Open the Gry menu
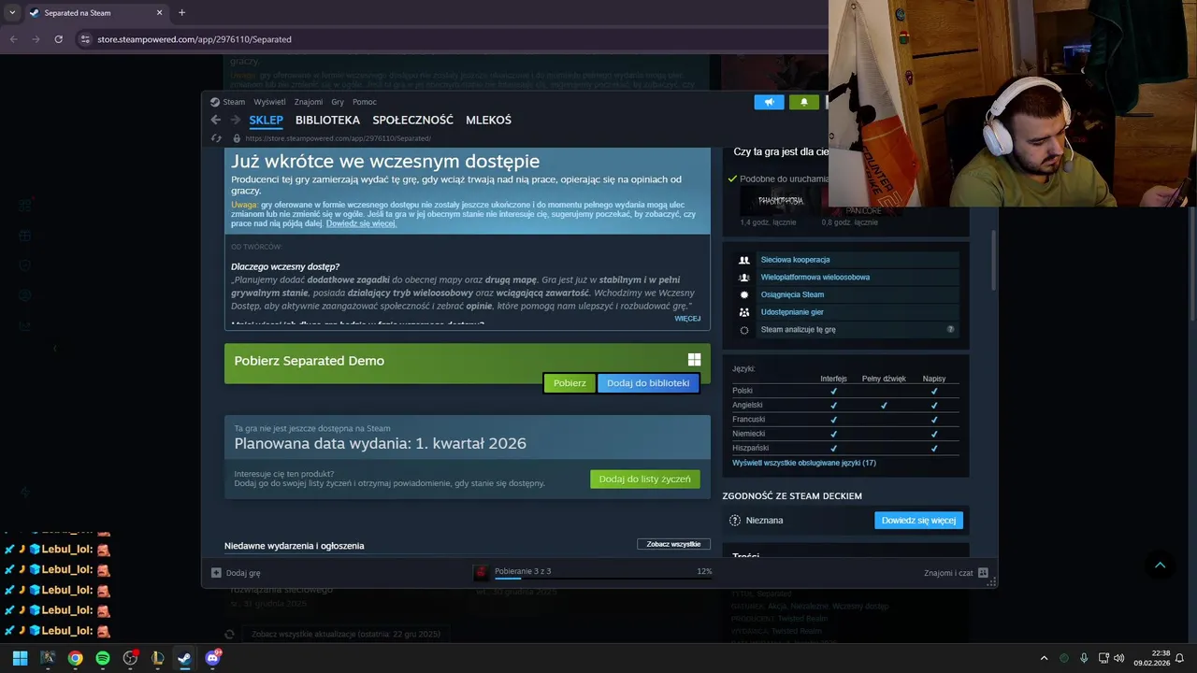Screen dimensions: 1197x673 [x=338, y=102]
